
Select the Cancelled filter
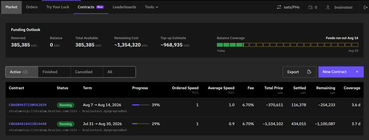pos(87,72)
